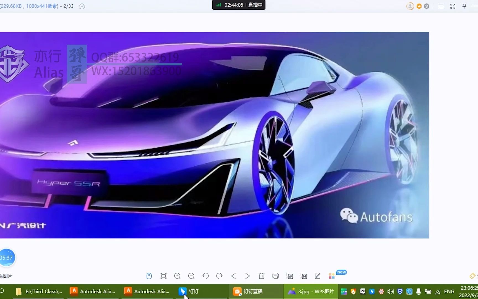Rotate the image counterclockwise

click(205, 276)
